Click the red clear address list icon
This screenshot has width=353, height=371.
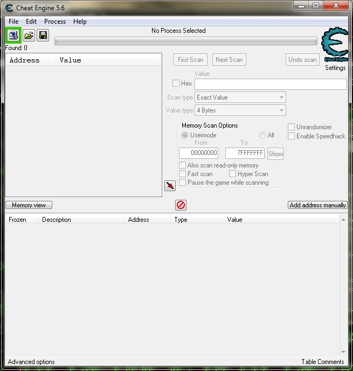click(x=181, y=205)
